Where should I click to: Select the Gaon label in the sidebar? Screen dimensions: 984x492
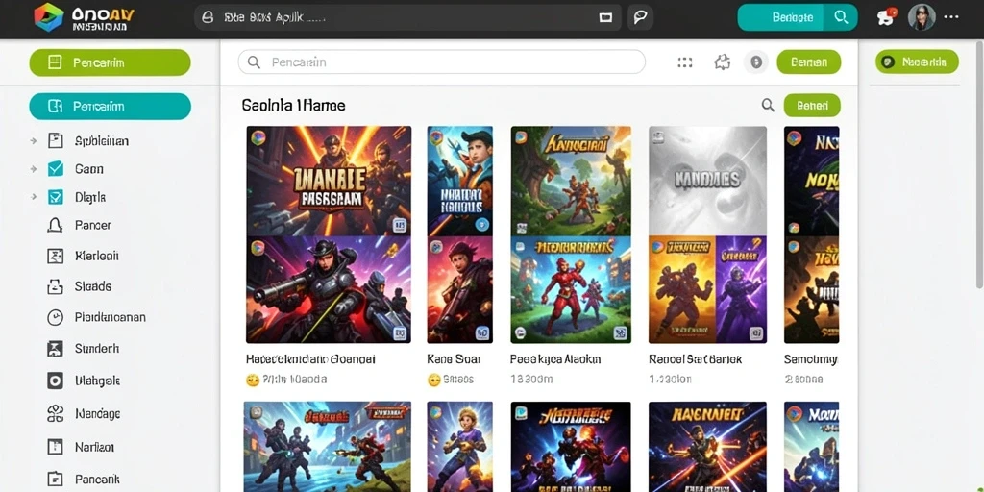[89, 169]
